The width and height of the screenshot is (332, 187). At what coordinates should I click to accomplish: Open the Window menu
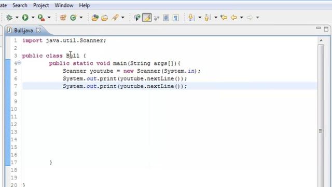[x=64, y=5]
